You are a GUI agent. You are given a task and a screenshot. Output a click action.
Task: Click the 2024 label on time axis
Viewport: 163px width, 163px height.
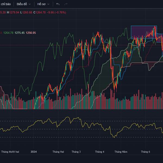point(34,152)
